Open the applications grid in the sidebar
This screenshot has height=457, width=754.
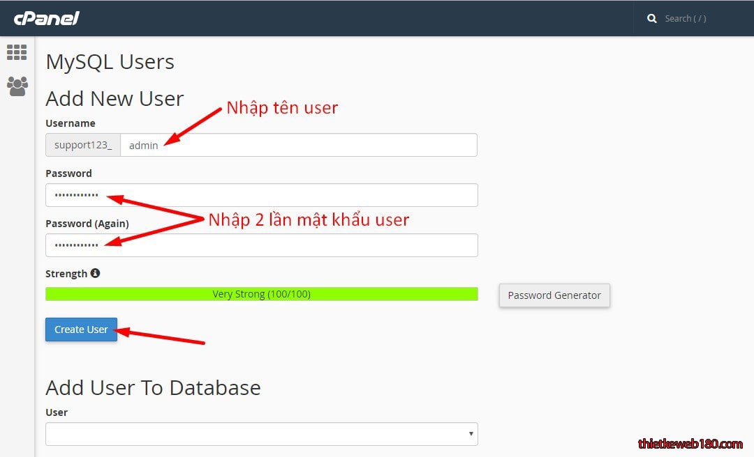[16, 52]
